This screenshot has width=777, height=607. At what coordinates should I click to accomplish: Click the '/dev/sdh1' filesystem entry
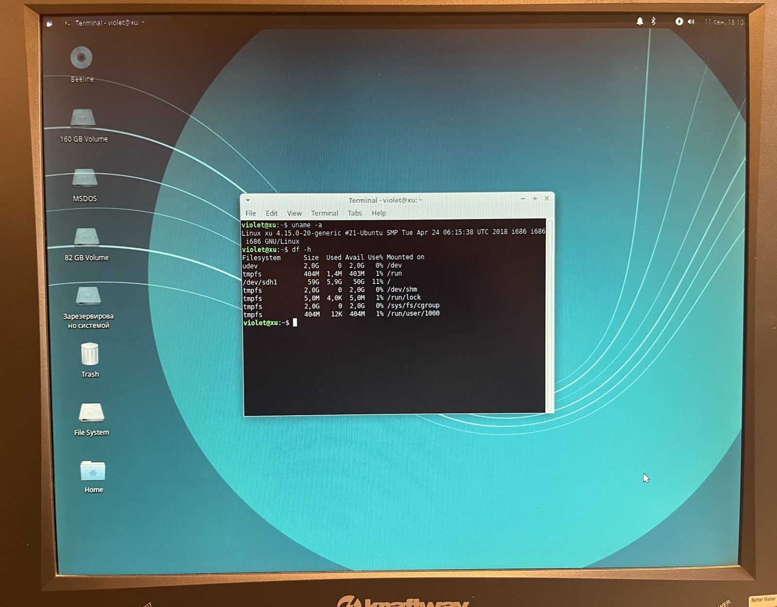coord(260,282)
